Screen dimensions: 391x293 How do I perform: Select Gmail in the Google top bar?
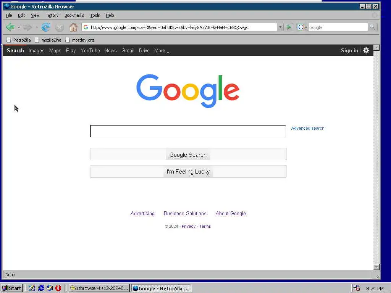(128, 50)
